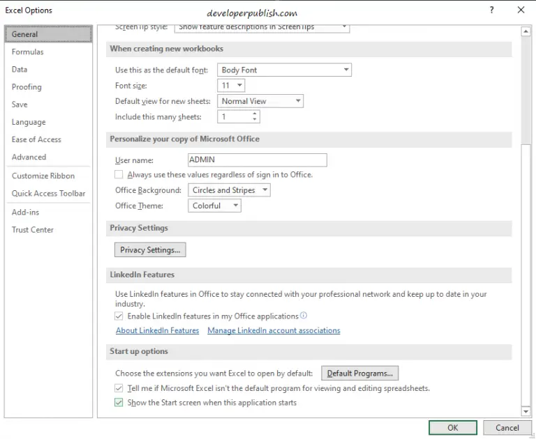Open Default view for new sheets dropdown
This screenshot has width=536, height=439.
(x=298, y=101)
